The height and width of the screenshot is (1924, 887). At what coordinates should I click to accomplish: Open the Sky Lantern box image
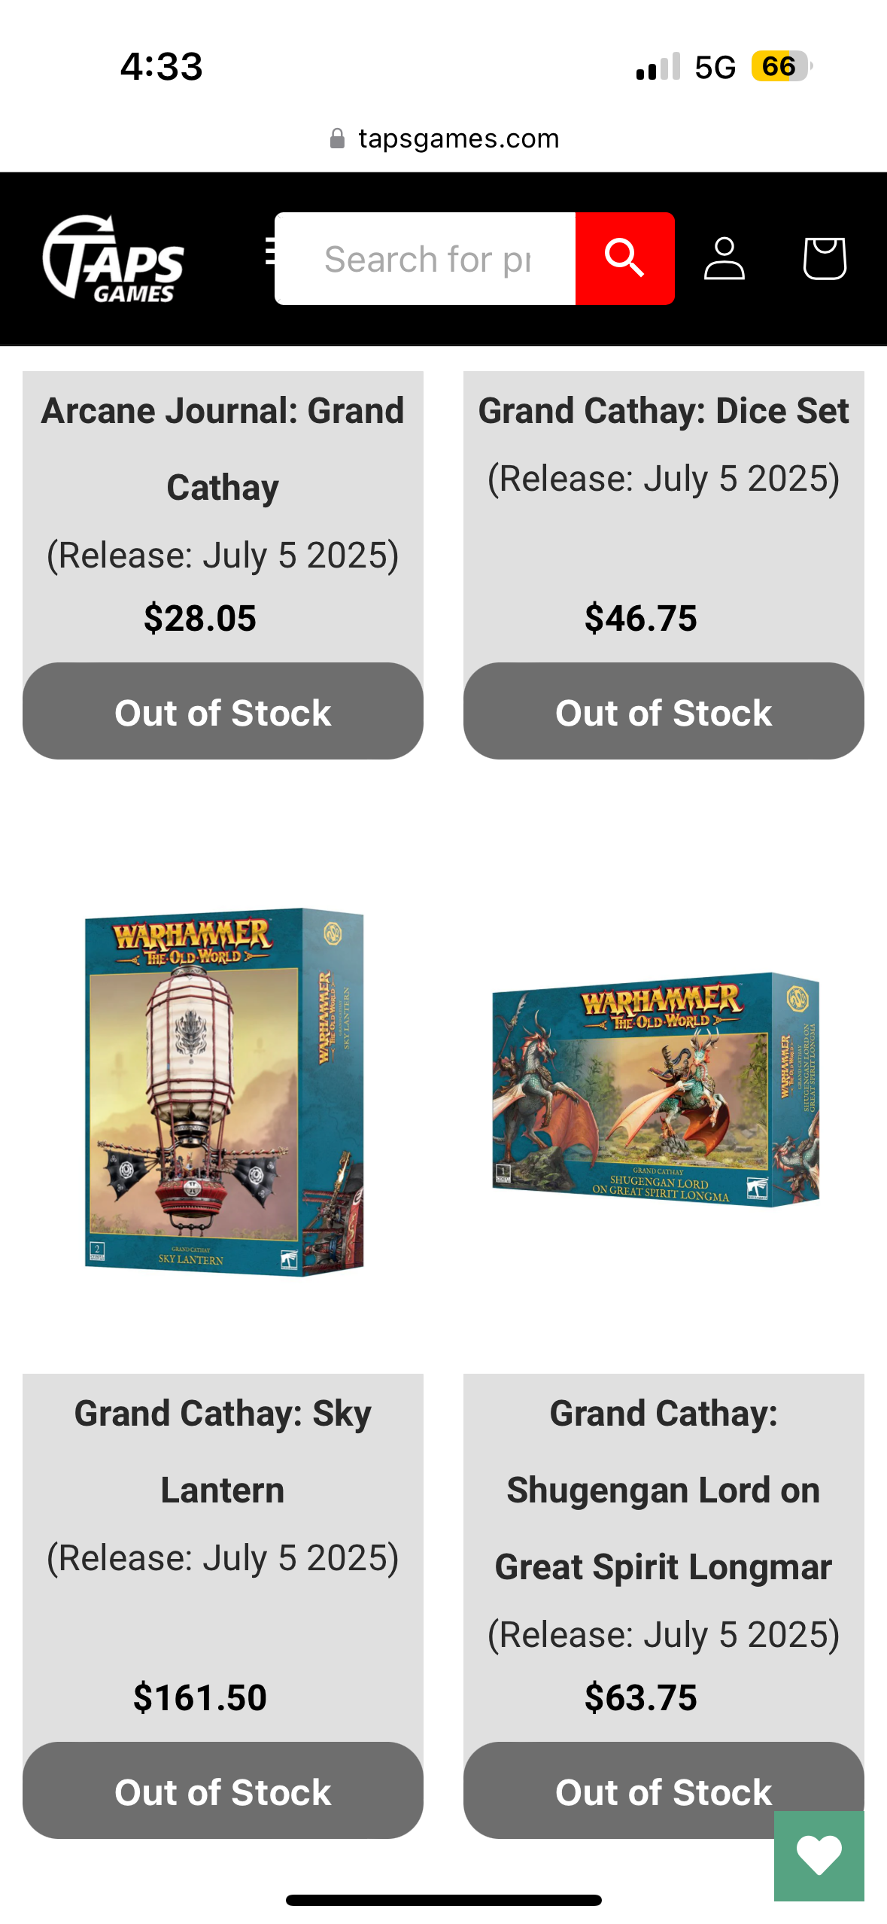click(x=223, y=1091)
